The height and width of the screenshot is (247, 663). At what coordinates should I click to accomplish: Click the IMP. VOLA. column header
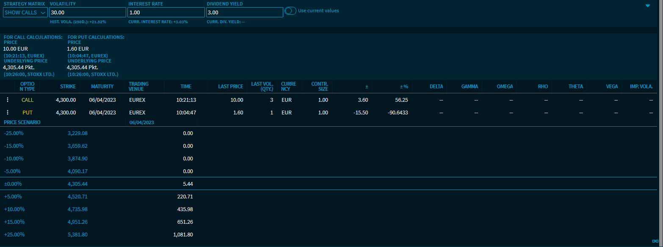click(x=641, y=87)
